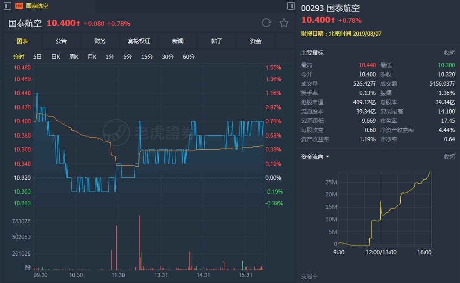Click the price 10.400 in chart header
Viewport: 460px width, 283px height.
click(x=61, y=23)
